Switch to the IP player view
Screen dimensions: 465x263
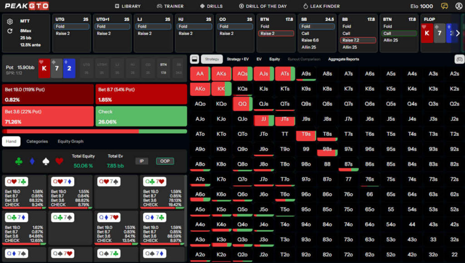tap(142, 161)
